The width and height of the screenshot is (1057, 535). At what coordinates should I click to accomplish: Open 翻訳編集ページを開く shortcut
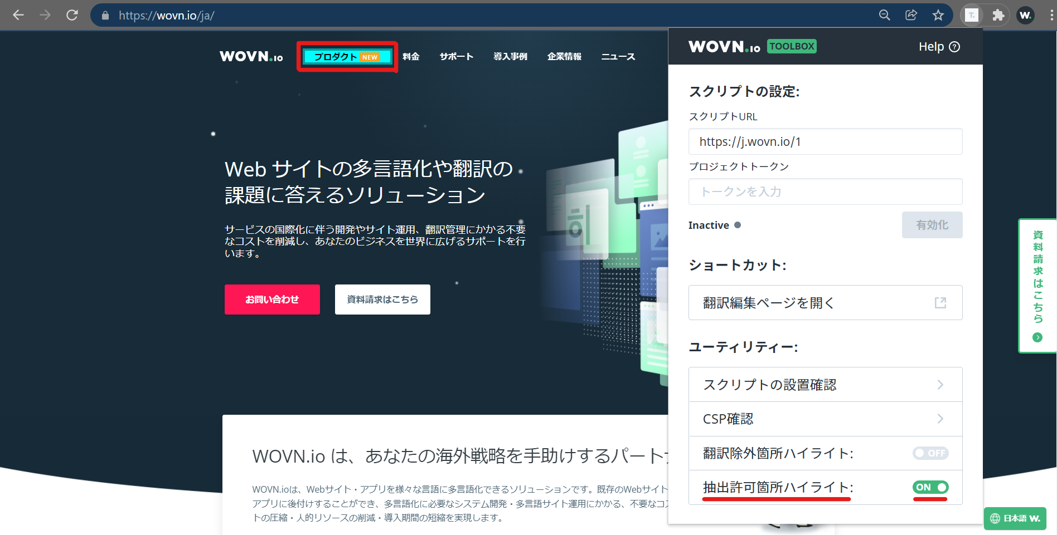click(825, 303)
